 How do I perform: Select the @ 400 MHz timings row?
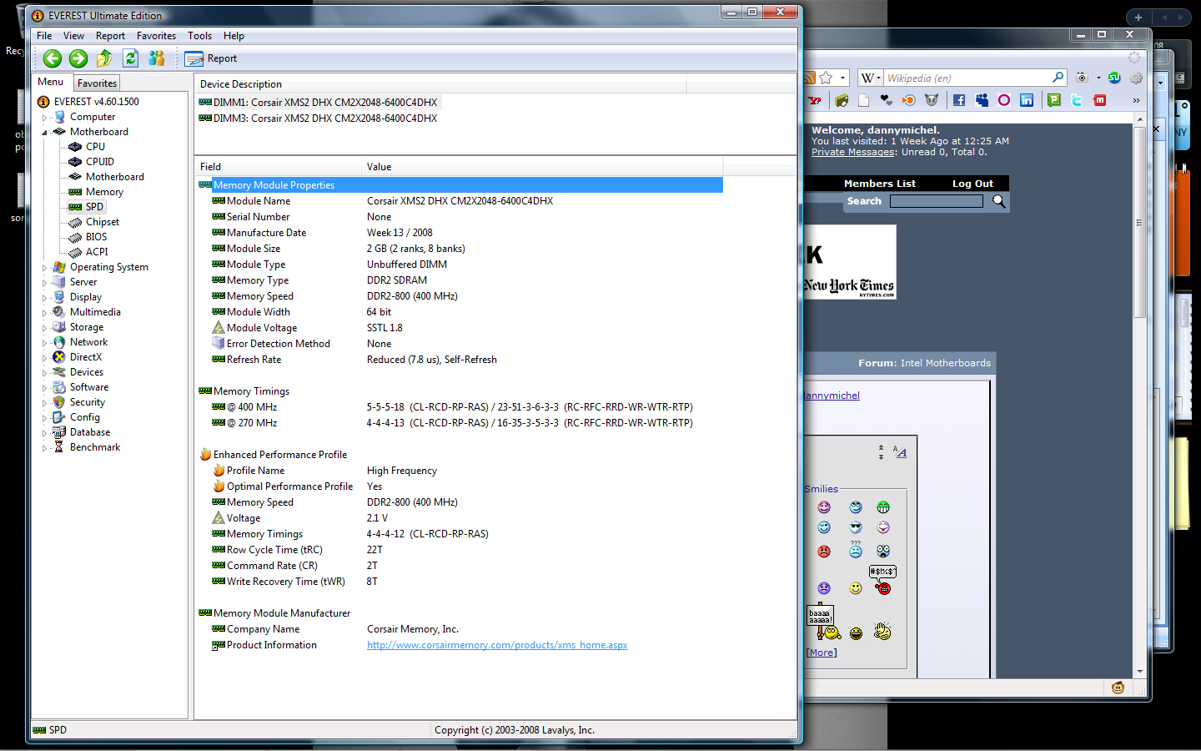[460, 407]
